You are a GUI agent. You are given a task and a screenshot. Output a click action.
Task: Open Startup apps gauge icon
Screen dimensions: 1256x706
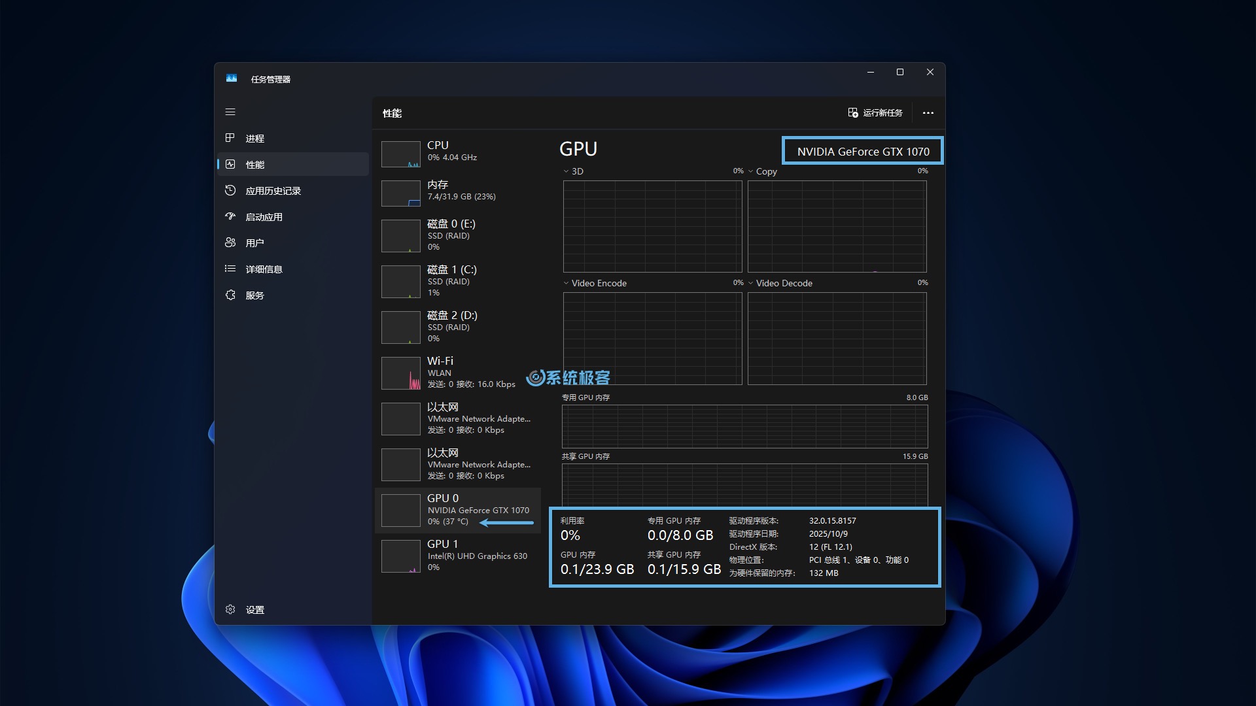(x=230, y=216)
